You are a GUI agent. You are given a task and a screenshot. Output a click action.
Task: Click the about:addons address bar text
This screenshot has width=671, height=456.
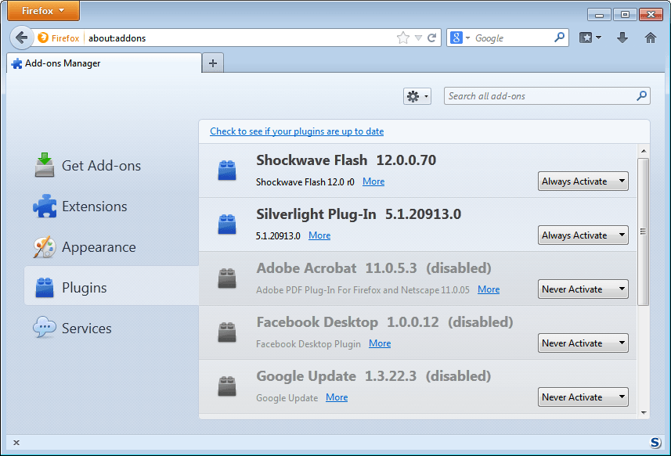click(117, 38)
